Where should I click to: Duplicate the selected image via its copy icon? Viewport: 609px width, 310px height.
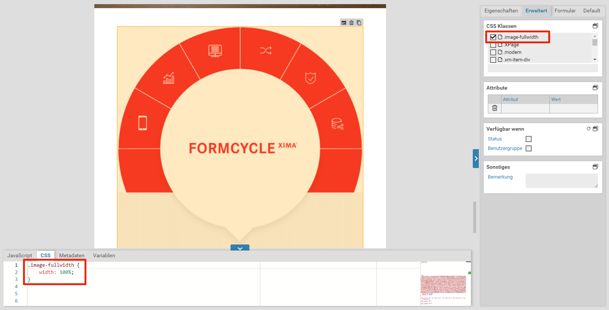pyautogui.click(x=359, y=23)
